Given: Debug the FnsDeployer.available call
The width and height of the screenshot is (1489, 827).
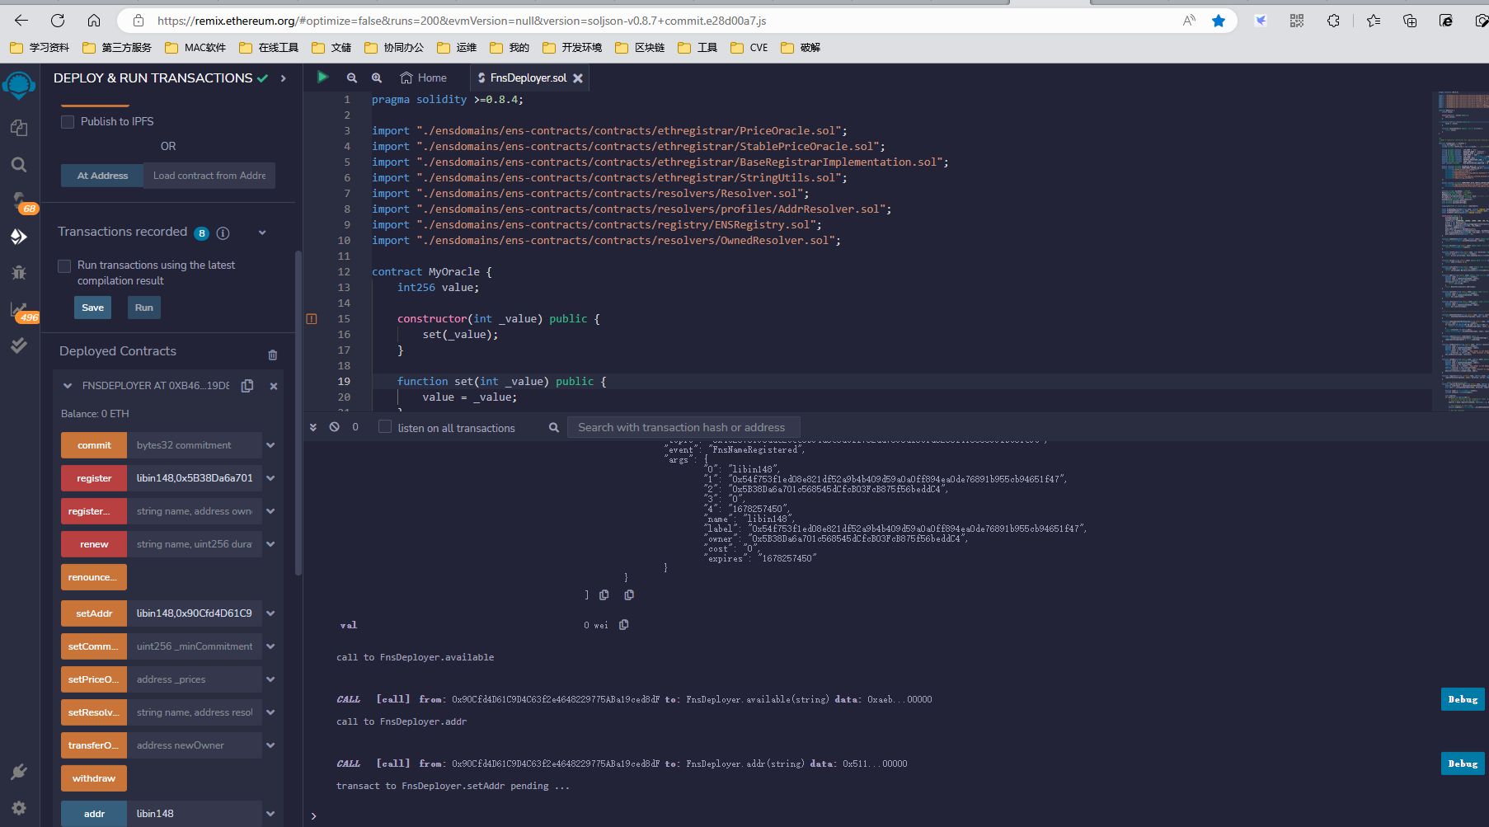Looking at the screenshot, I should (1463, 699).
